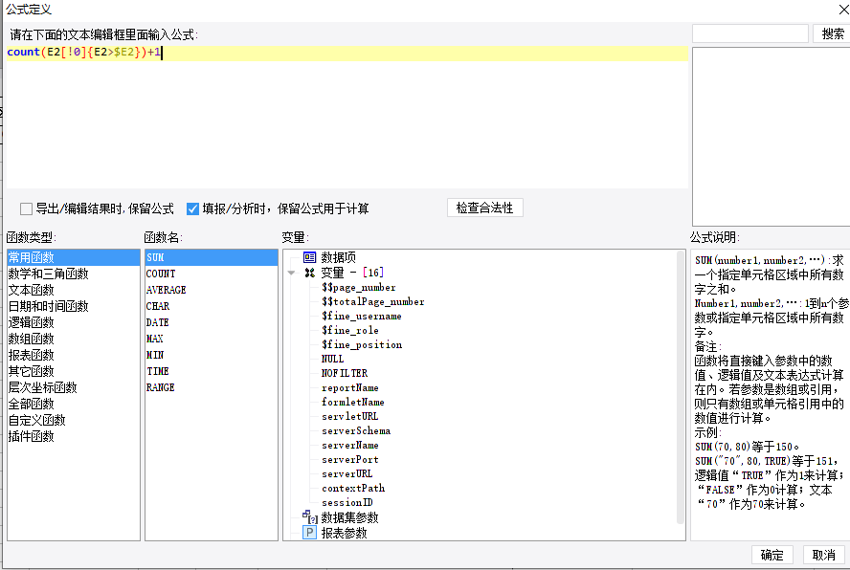
Task: Select 常用函数 function category
Action: 73,257
